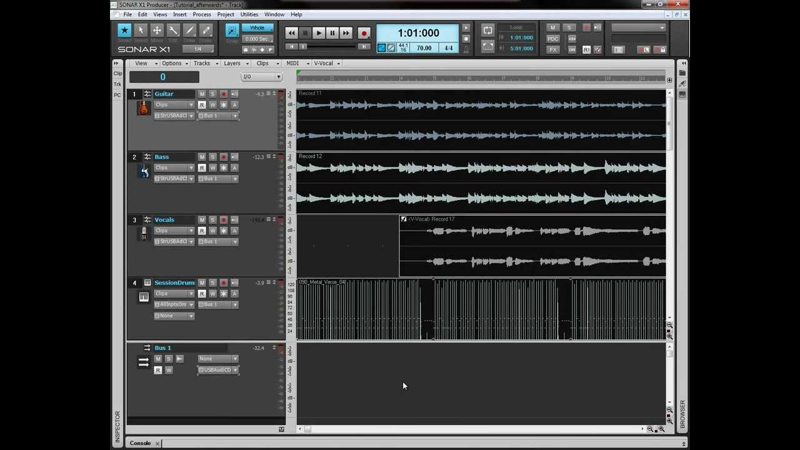Image resolution: width=800 pixels, height=450 pixels.
Task: Close the Console tab
Action: coord(157,444)
